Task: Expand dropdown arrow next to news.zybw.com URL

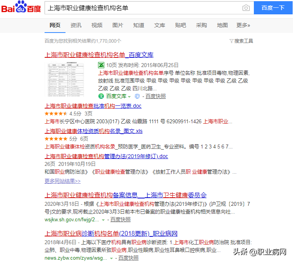Action: pyautogui.click(x=111, y=259)
